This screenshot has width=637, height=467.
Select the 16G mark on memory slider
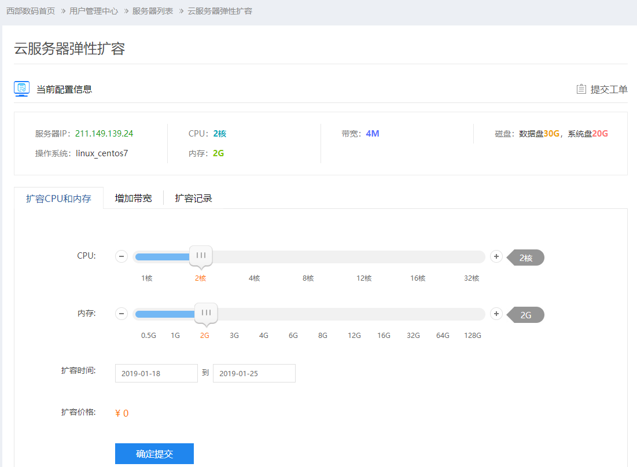click(x=384, y=336)
